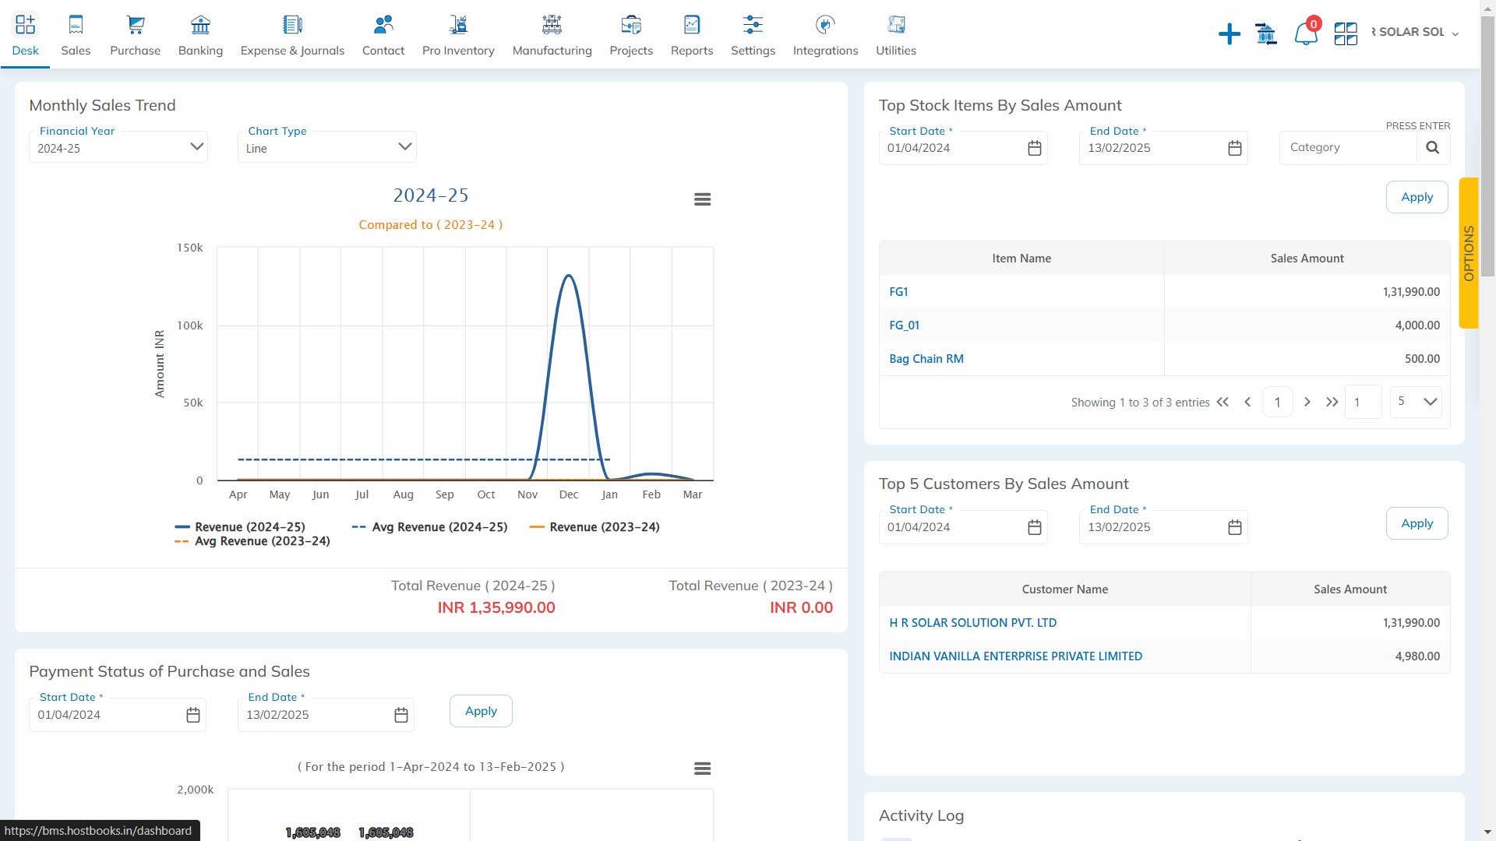Go to first page of stock items

(1223, 402)
